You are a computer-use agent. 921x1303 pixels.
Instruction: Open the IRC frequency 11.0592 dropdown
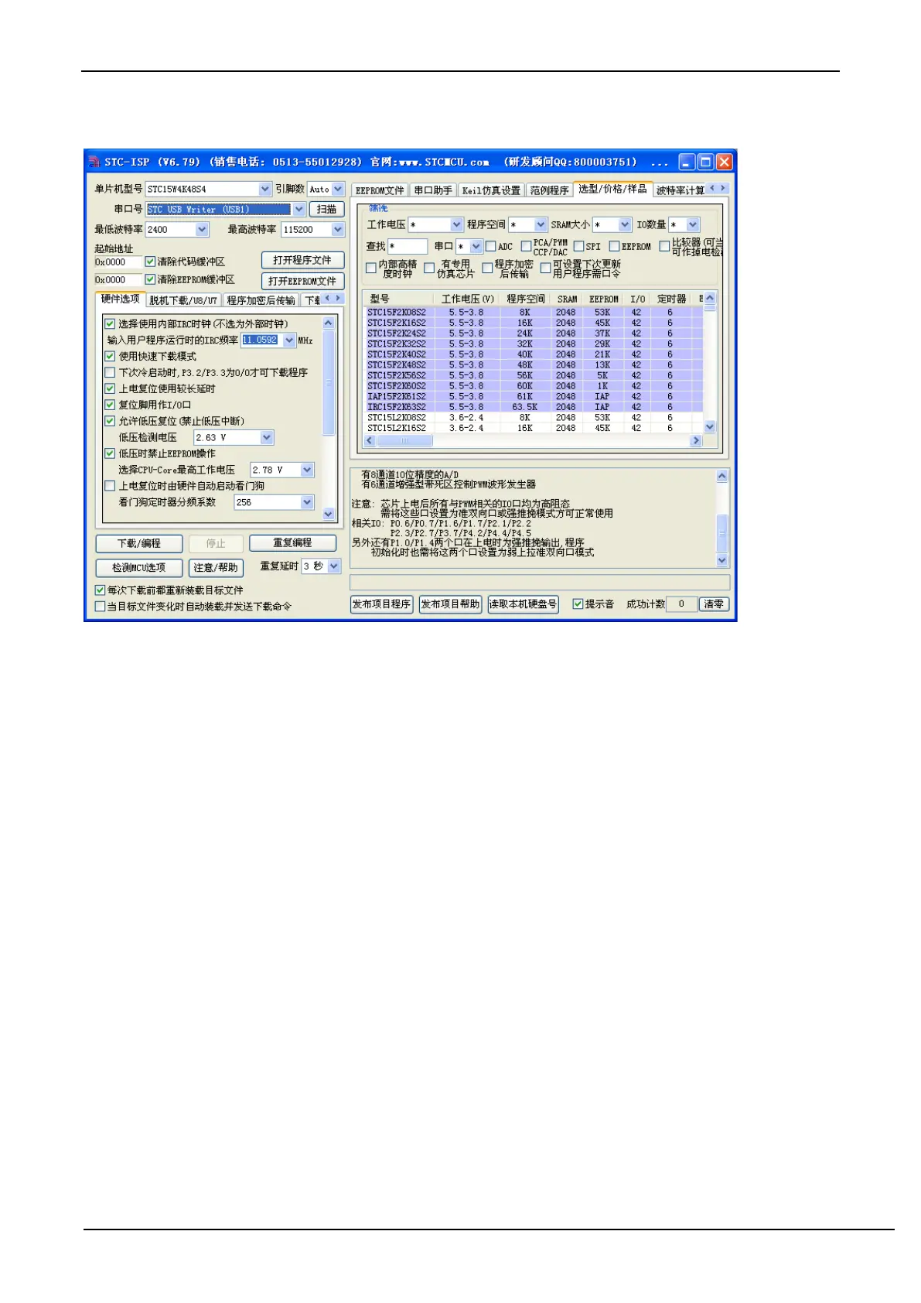pyautogui.click(x=289, y=340)
